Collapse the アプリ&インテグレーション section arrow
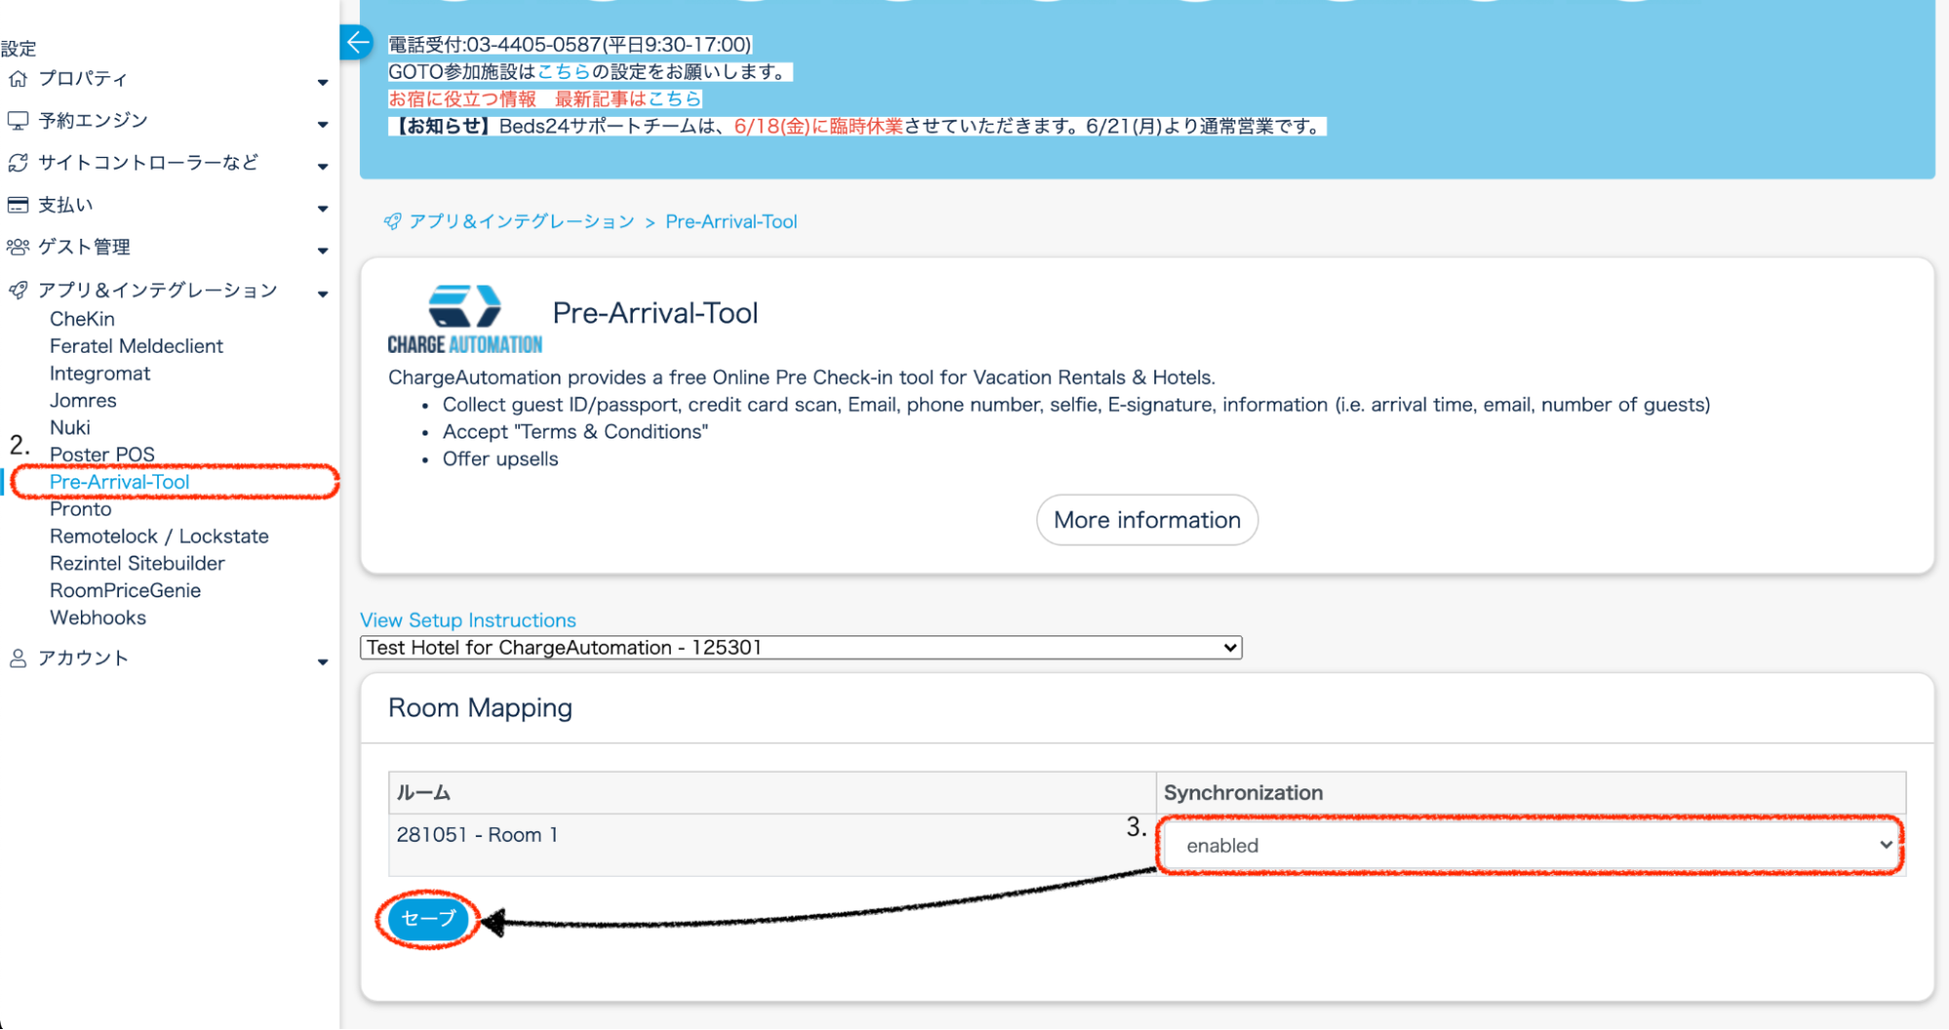1949x1030 pixels. 323,293
